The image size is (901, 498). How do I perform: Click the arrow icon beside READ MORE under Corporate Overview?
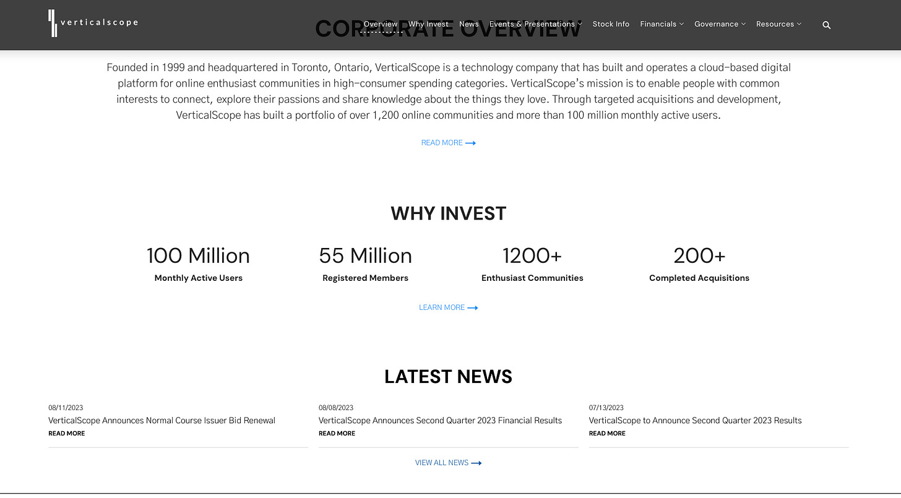tap(470, 143)
